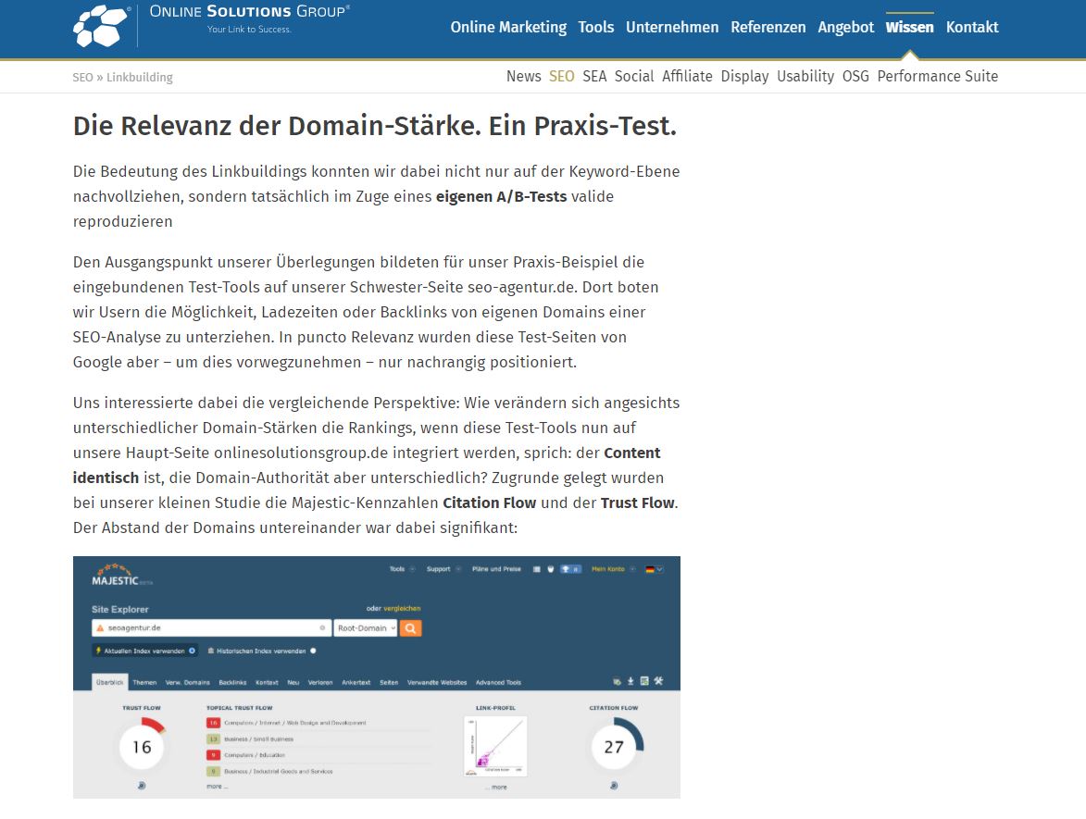
Task: Open the Tools menu in main navigation
Action: (595, 27)
